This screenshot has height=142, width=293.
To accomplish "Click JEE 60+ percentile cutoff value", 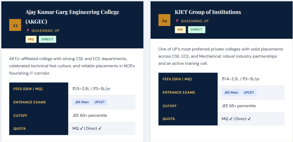I will [x=90, y=115].
